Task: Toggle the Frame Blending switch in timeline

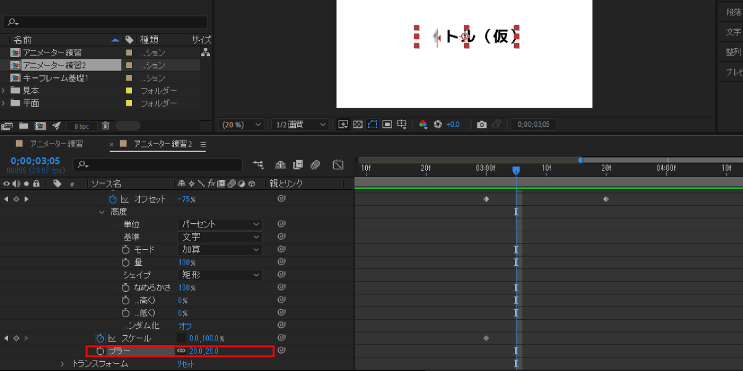Action: tap(298, 164)
